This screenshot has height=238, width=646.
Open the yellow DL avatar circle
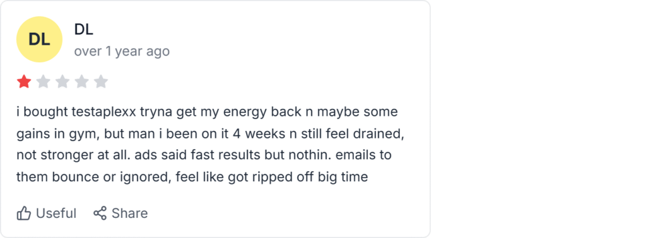coord(39,40)
